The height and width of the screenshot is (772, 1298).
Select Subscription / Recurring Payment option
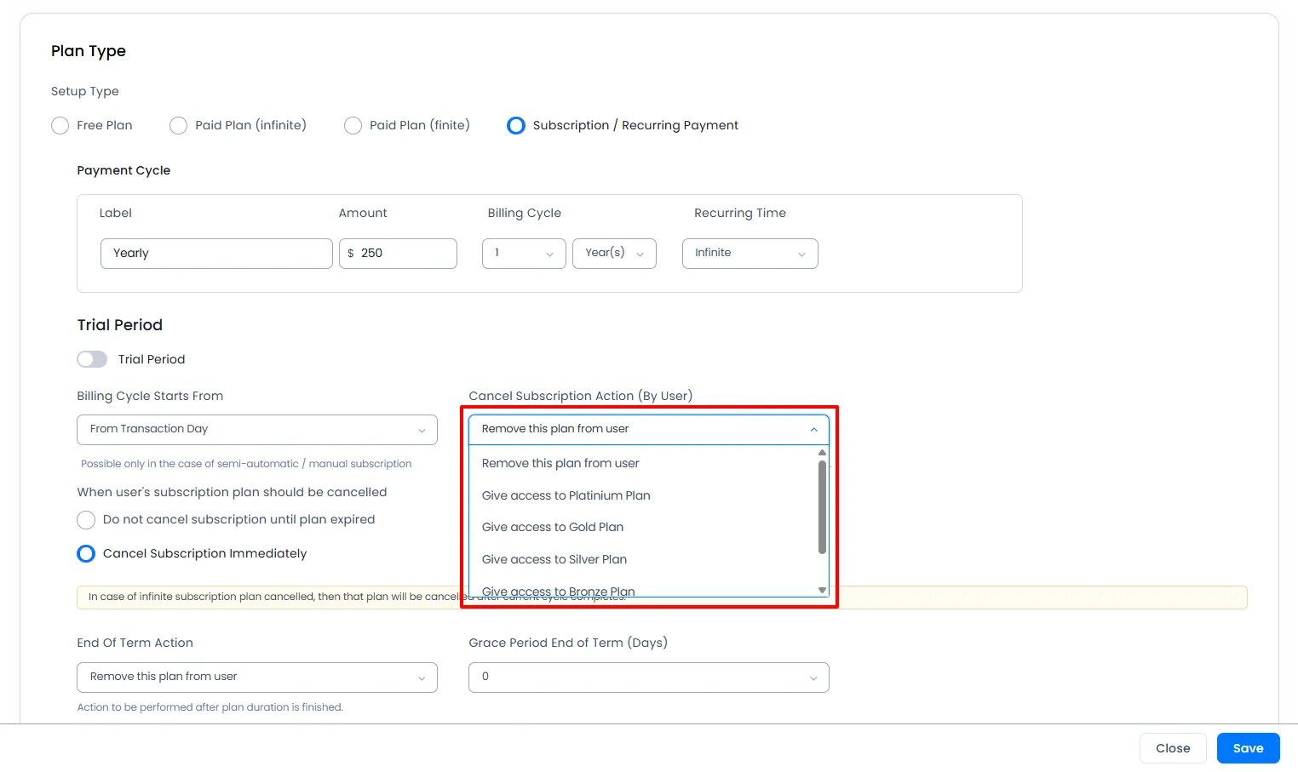[516, 126]
